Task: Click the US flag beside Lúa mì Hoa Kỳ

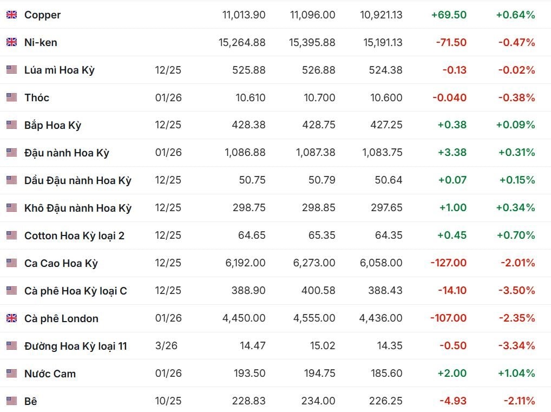Action: [11, 70]
